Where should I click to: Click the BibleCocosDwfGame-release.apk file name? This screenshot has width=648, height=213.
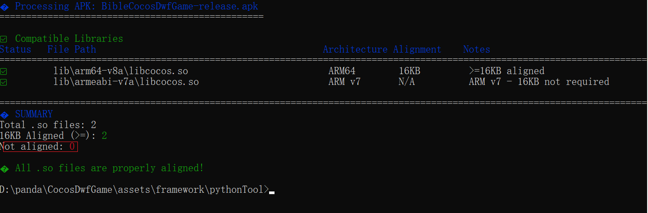coord(180,6)
